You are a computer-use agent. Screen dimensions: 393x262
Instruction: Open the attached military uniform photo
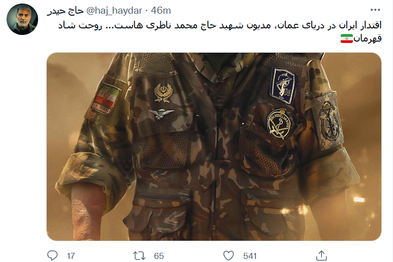(214, 146)
